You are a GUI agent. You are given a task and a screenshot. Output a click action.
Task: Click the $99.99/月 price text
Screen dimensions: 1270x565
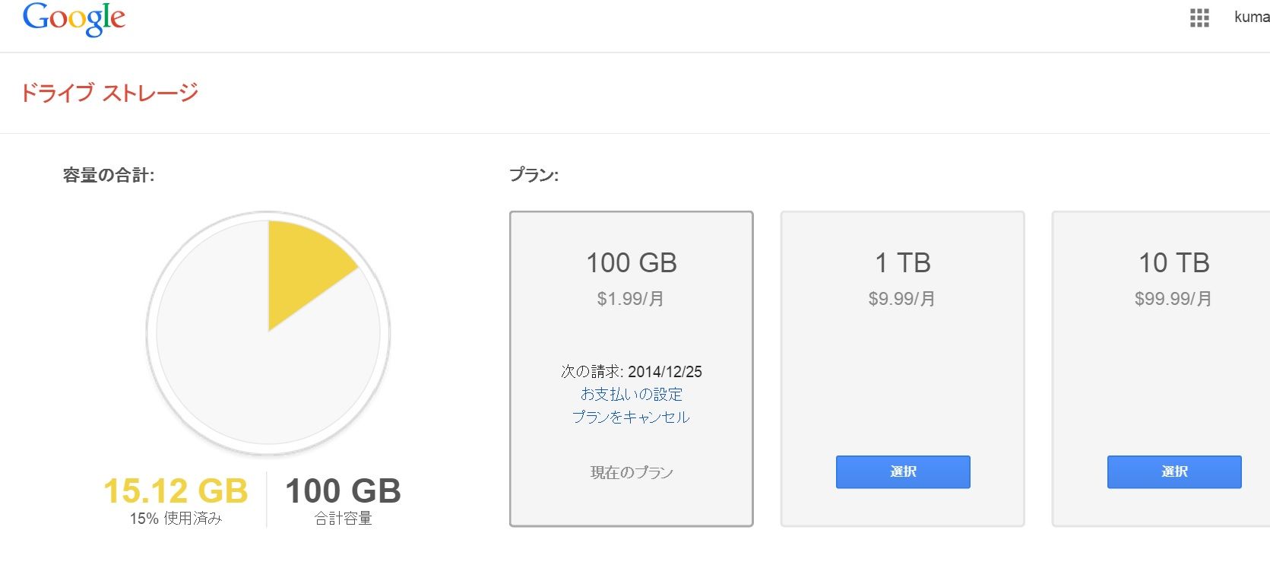pyautogui.click(x=1173, y=299)
